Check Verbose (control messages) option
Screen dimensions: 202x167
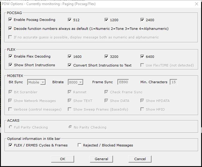click(10, 109)
